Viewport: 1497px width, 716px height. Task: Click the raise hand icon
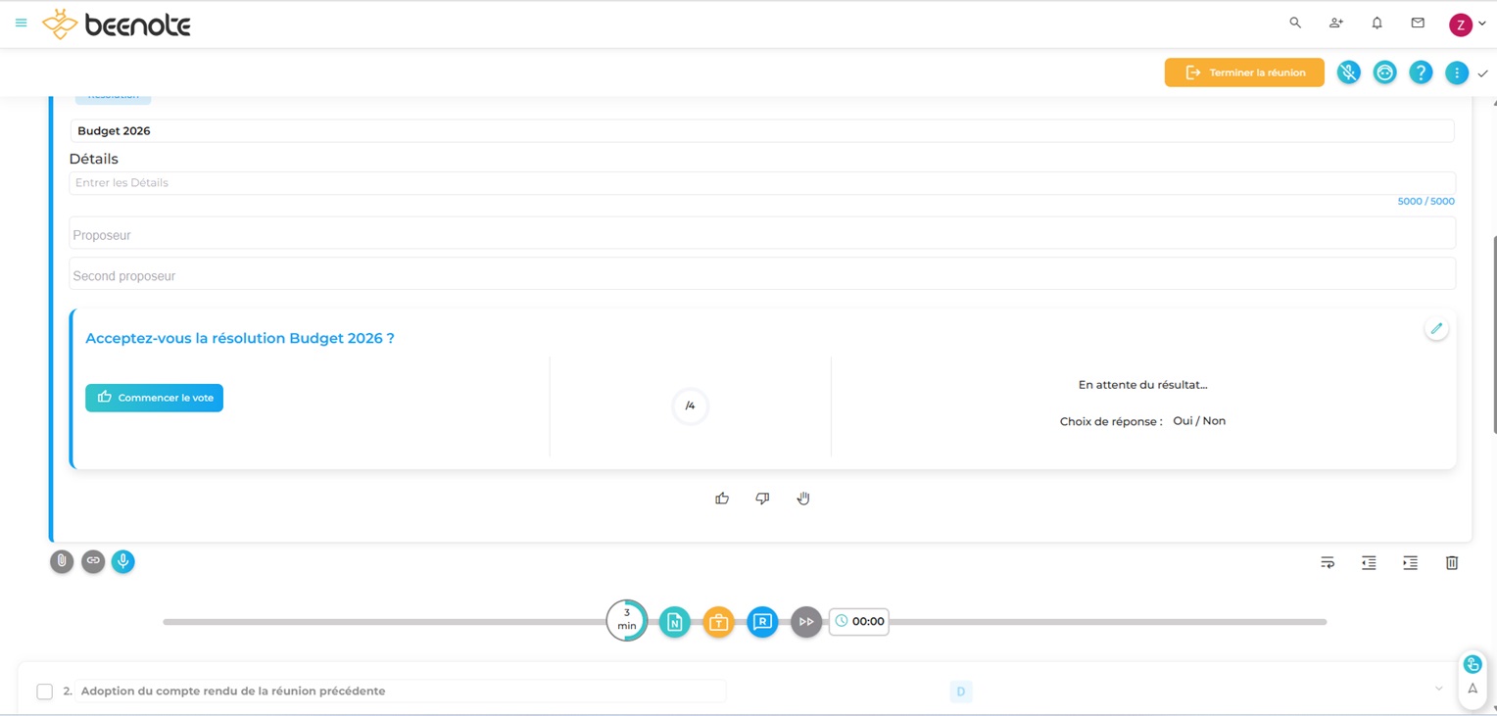(x=803, y=499)
